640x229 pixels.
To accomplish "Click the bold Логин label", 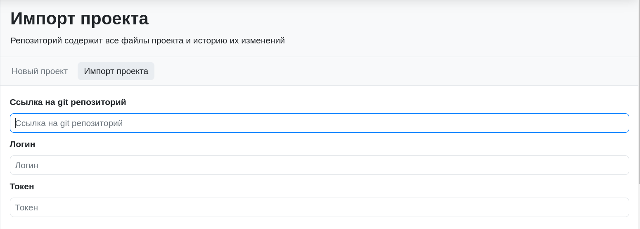I will click(x=22, y=144).
